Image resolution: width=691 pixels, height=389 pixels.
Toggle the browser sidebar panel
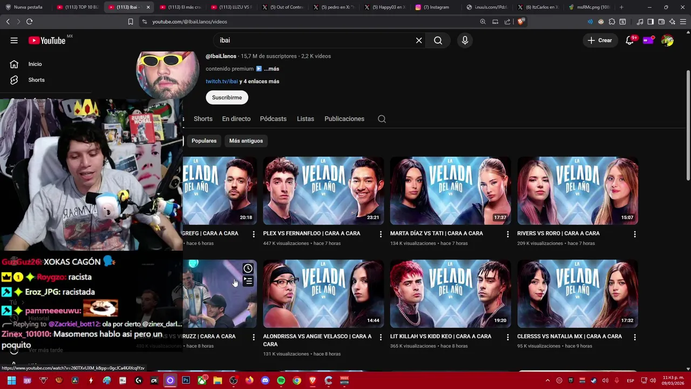point(651,22)
